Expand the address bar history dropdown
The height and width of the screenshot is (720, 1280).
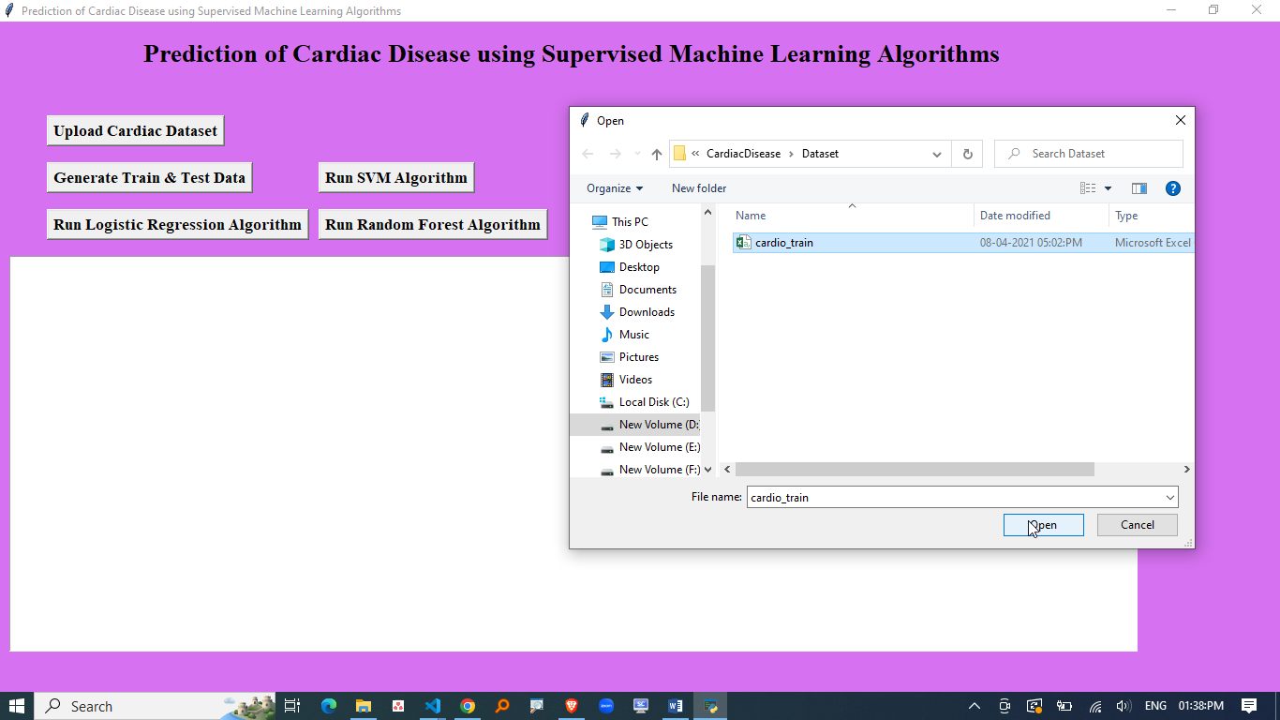[x=936, y=154]
